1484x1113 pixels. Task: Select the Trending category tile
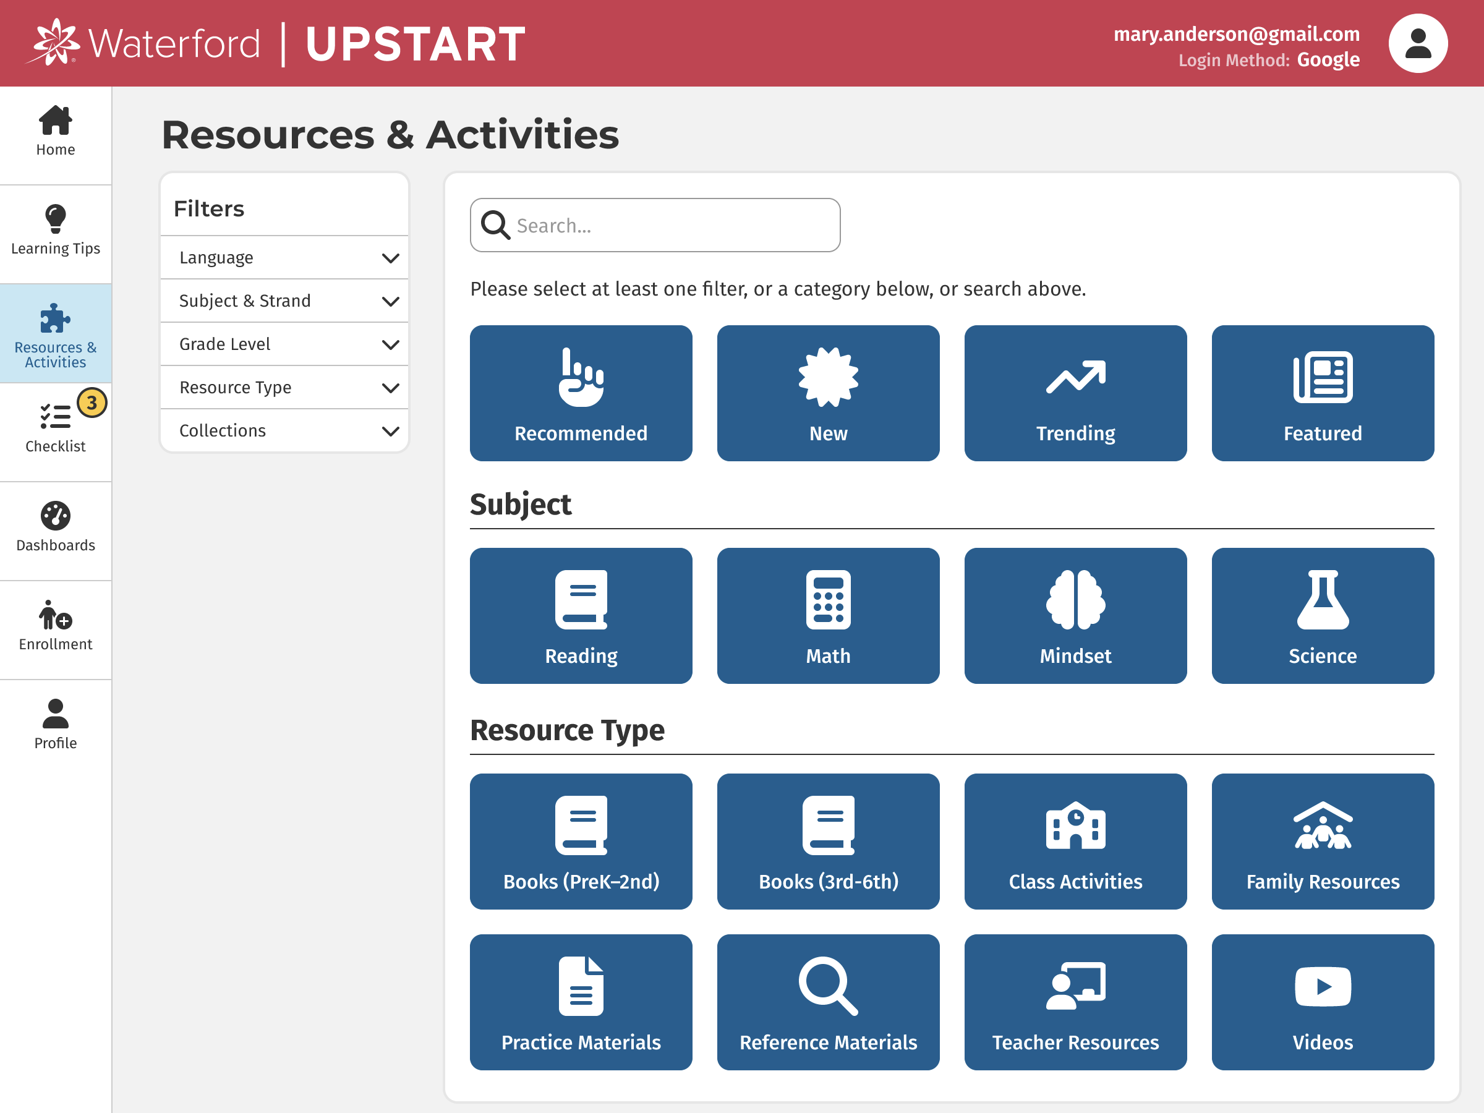1075,393
